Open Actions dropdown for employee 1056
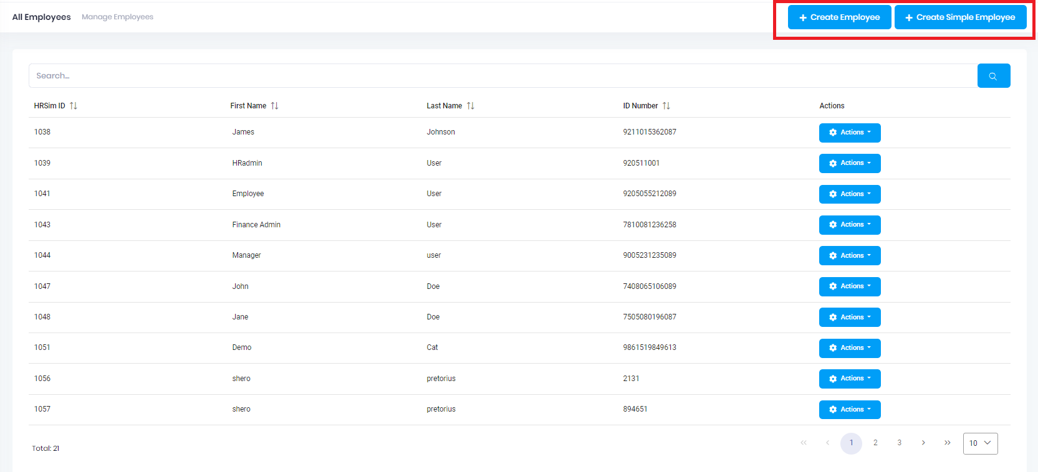 (x=850, y=379)
